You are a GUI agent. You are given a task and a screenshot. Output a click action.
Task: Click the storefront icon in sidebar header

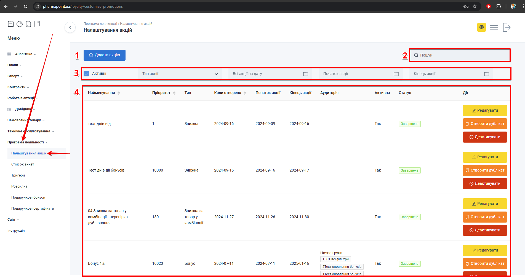pyautogui.click(x=11, y=24)
